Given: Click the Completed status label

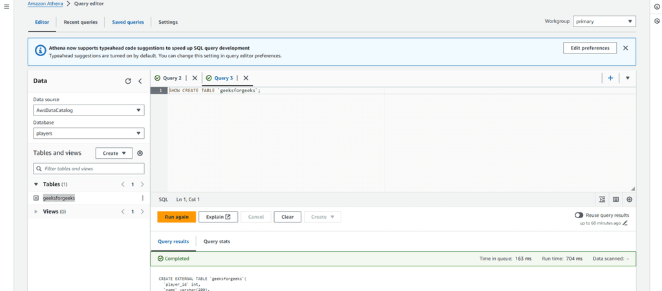Looking at the screenshot, I should (x=173, y=259).
